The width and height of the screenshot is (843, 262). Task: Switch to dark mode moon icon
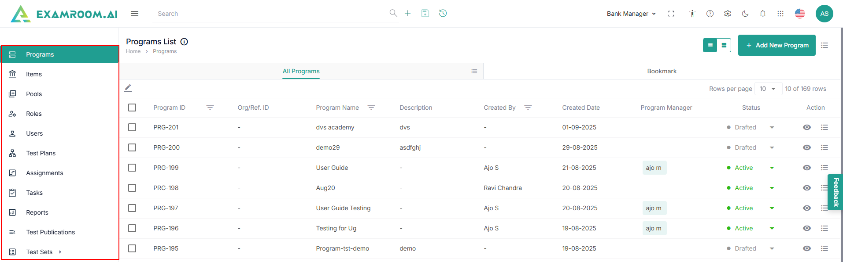point(745,14)
